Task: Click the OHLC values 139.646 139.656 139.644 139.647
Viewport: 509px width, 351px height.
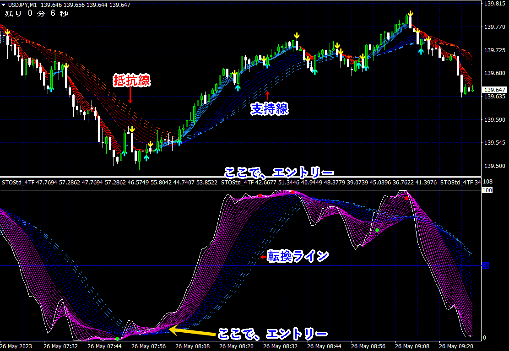Action: 86,5
